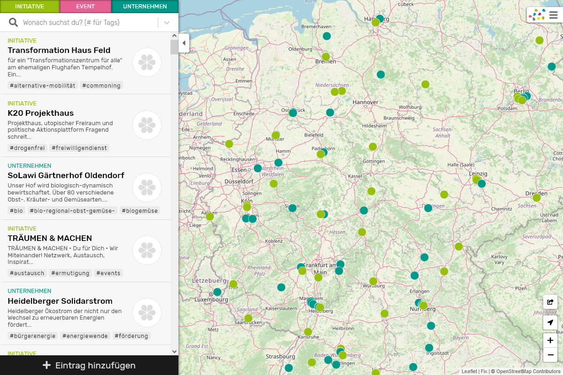Click the list scrollbar down arrow
The width and height of the screenshot is (563, 375).
point(175,352)
